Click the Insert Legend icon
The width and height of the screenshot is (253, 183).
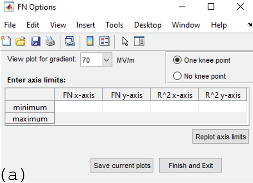tap(105, 41)
